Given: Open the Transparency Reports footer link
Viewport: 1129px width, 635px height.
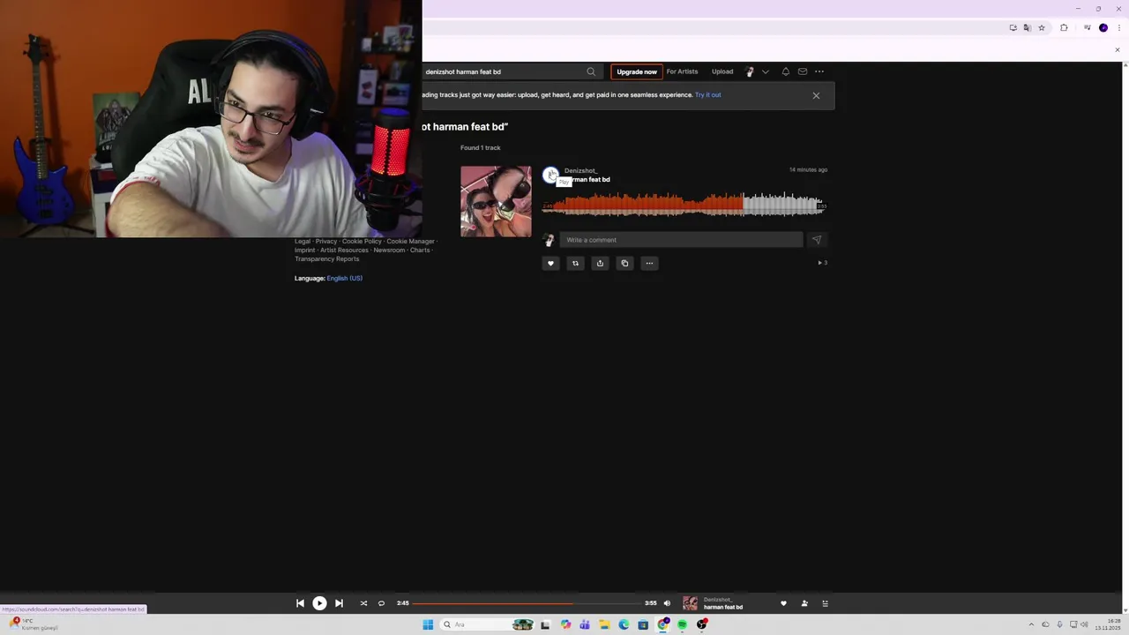Looking at the screenshot, I should pyautogui.click(x=326, y=259).
